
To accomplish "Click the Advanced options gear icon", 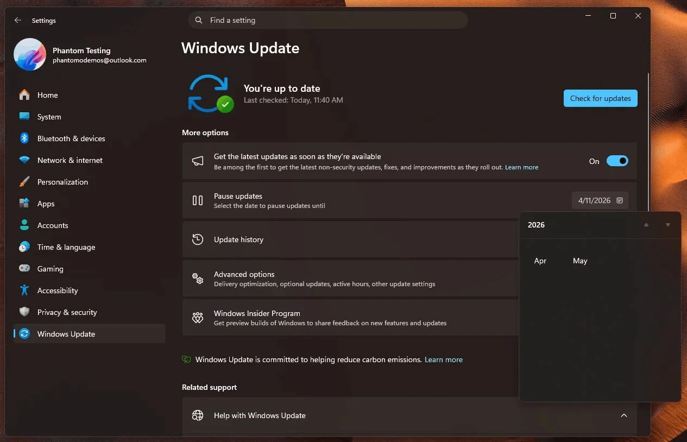I will [x=197, y=279].
